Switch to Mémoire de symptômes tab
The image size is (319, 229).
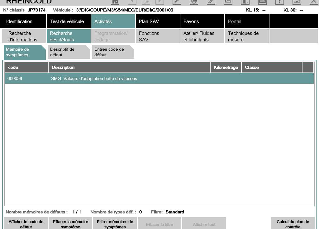[25, 52]
